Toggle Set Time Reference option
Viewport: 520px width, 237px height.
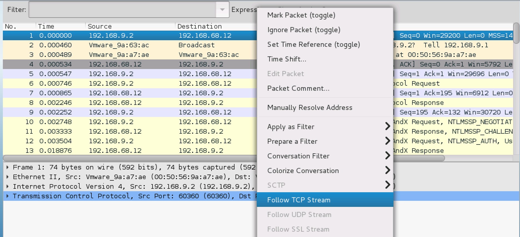pos(313,44)
